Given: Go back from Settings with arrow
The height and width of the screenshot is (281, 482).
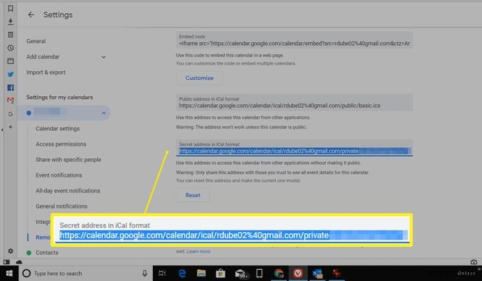Looking at the screenshot, I should tap(31, 15).
